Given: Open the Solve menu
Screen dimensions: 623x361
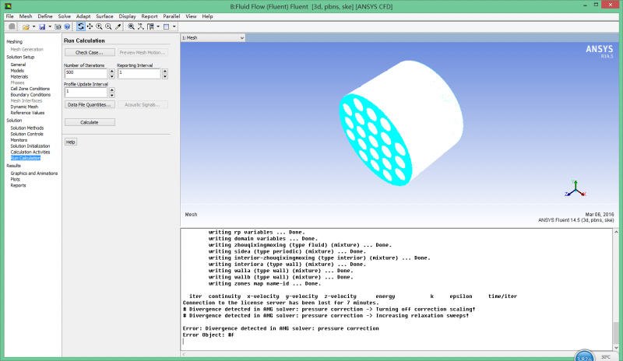Looking at the screenshot, I should [64, 16].
